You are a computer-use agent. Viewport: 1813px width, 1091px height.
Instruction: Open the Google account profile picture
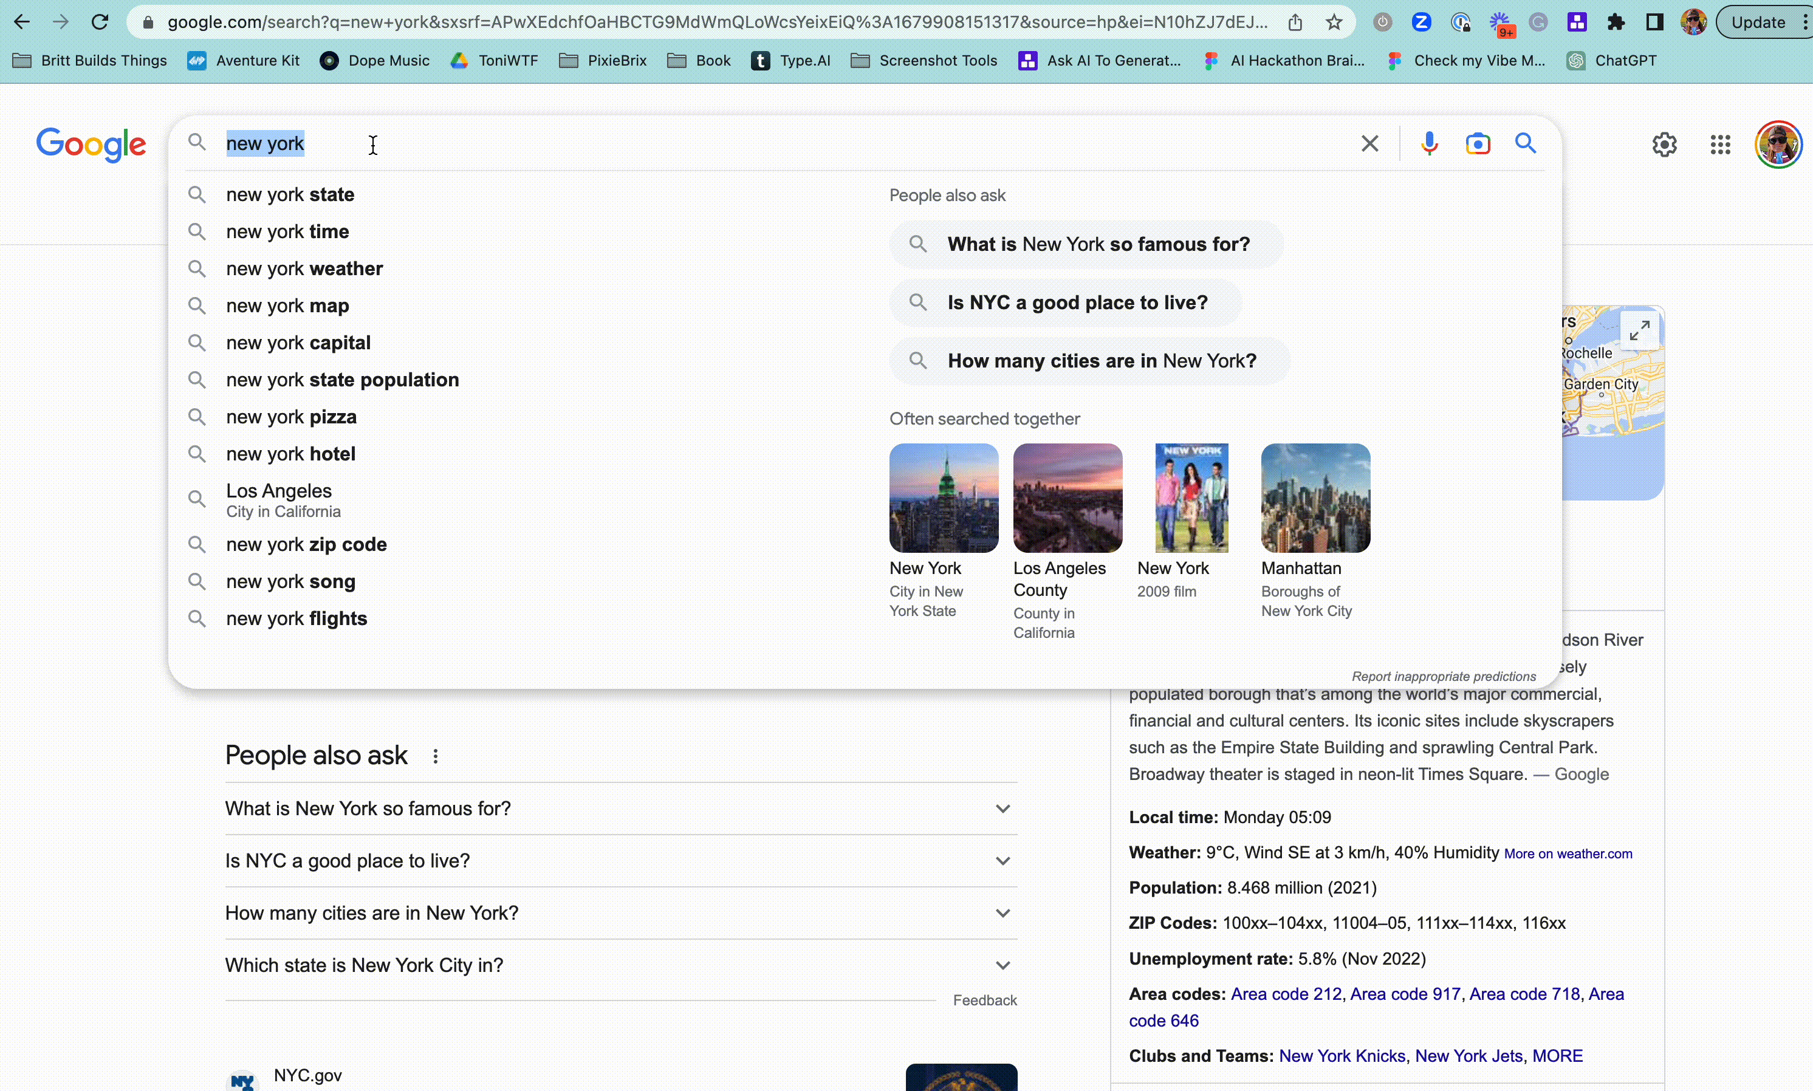1778,144
